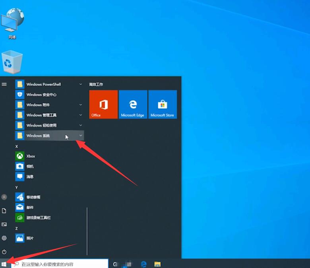310x268 pixels.
Task: Open the 移动套餐 mobile plans icon
Action: [x=20, y=197]
